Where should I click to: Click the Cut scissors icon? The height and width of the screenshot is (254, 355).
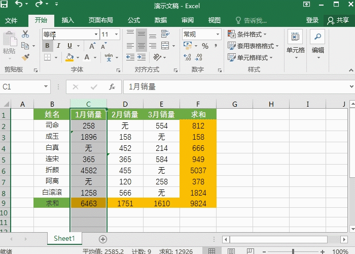click(x=25, y=34)
